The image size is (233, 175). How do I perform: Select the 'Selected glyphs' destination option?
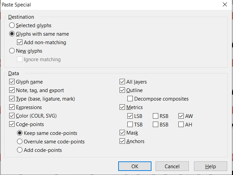(12, 25)
